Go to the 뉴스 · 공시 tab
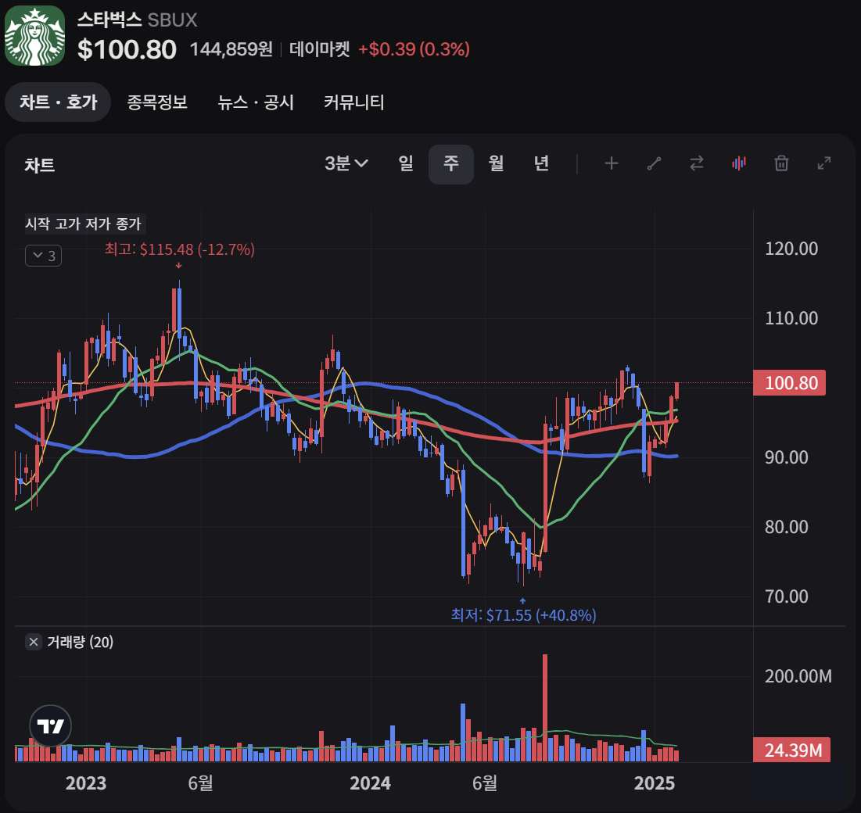Image resolution: width=861 pixels, height=813 pixels. [x=256, y=102]
